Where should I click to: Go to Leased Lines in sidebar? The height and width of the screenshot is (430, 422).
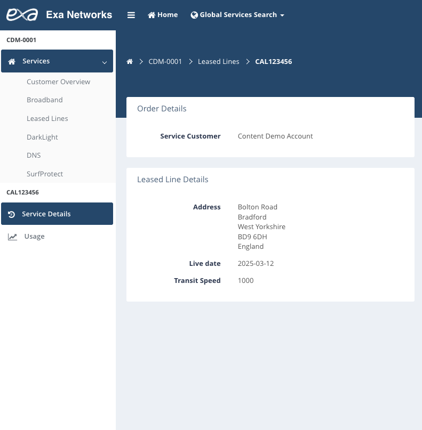[x=47, y=119]
